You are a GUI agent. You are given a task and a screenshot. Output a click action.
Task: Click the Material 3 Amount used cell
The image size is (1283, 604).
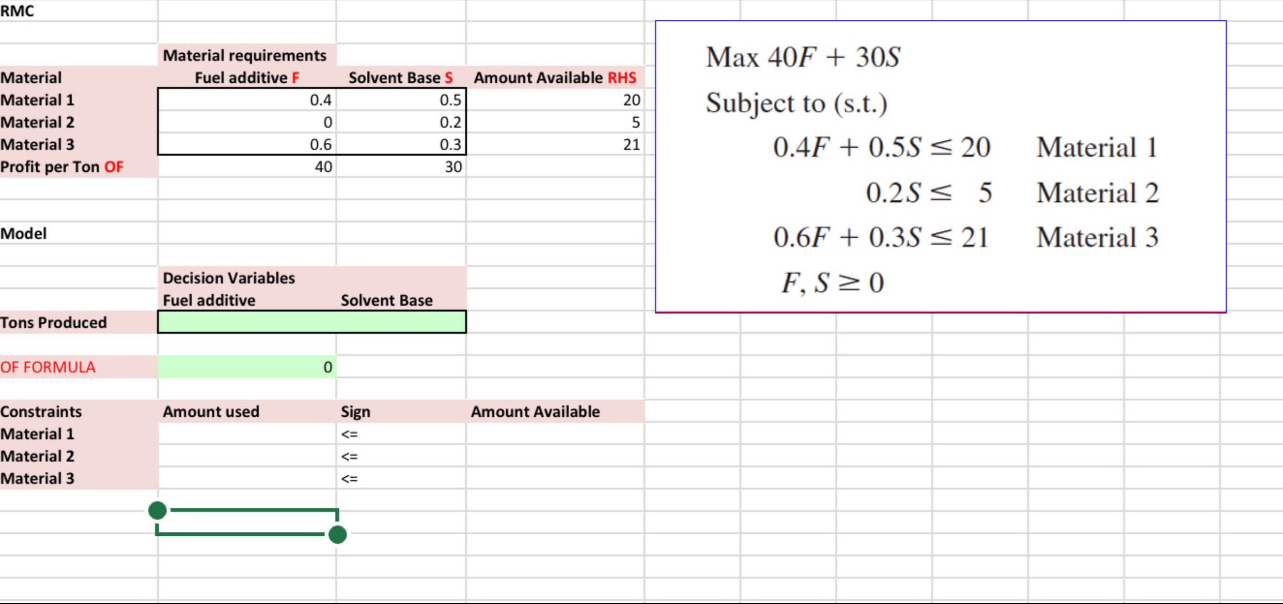point(247,478)
